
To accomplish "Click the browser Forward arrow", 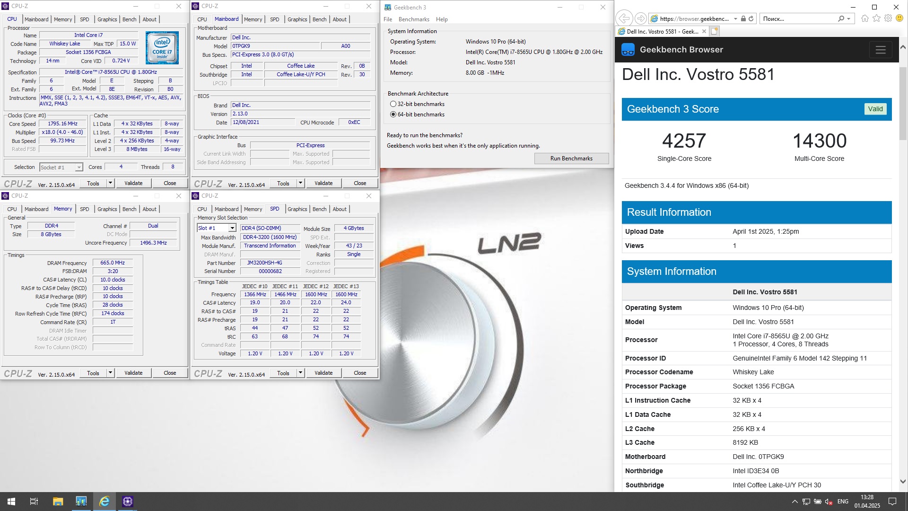I will 640,18.
